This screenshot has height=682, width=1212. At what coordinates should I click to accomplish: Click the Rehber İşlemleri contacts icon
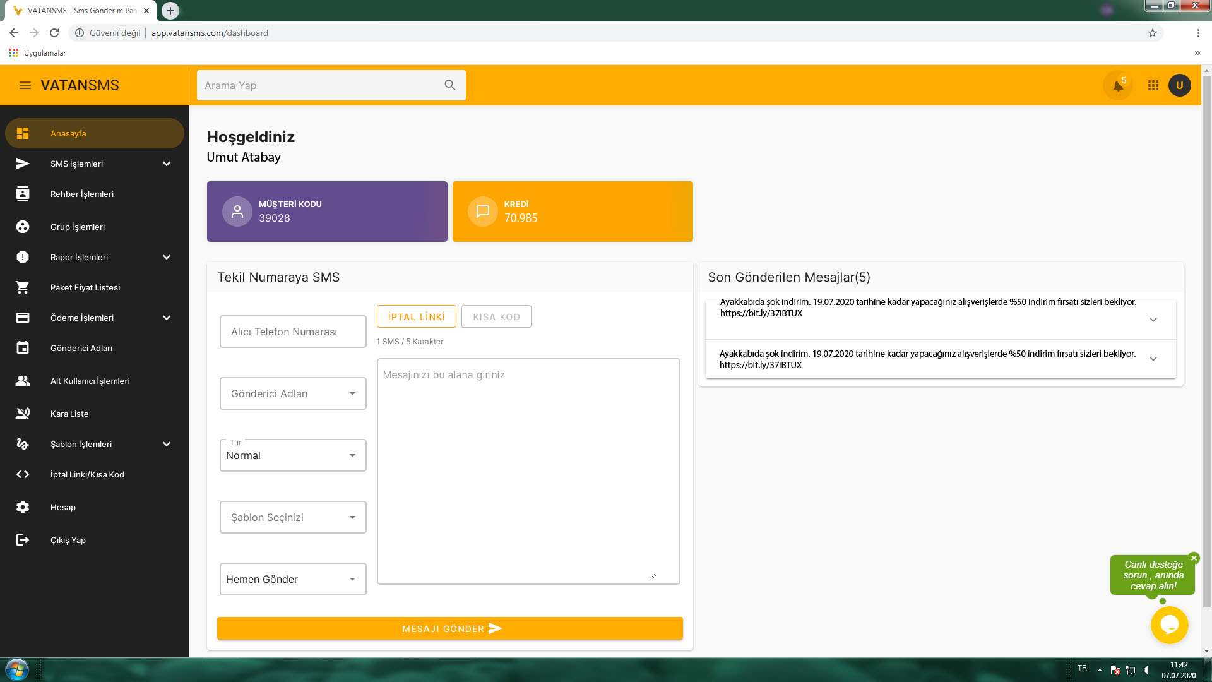[23, 194]
